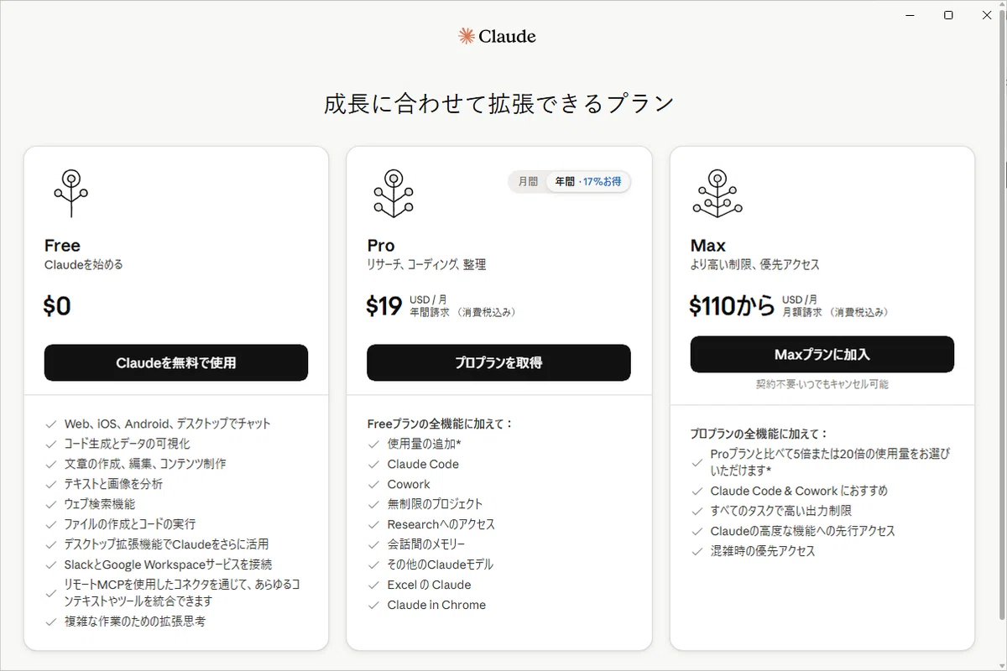
Task: Click the Maxプランに加入 button
Action: coord(822,354)
